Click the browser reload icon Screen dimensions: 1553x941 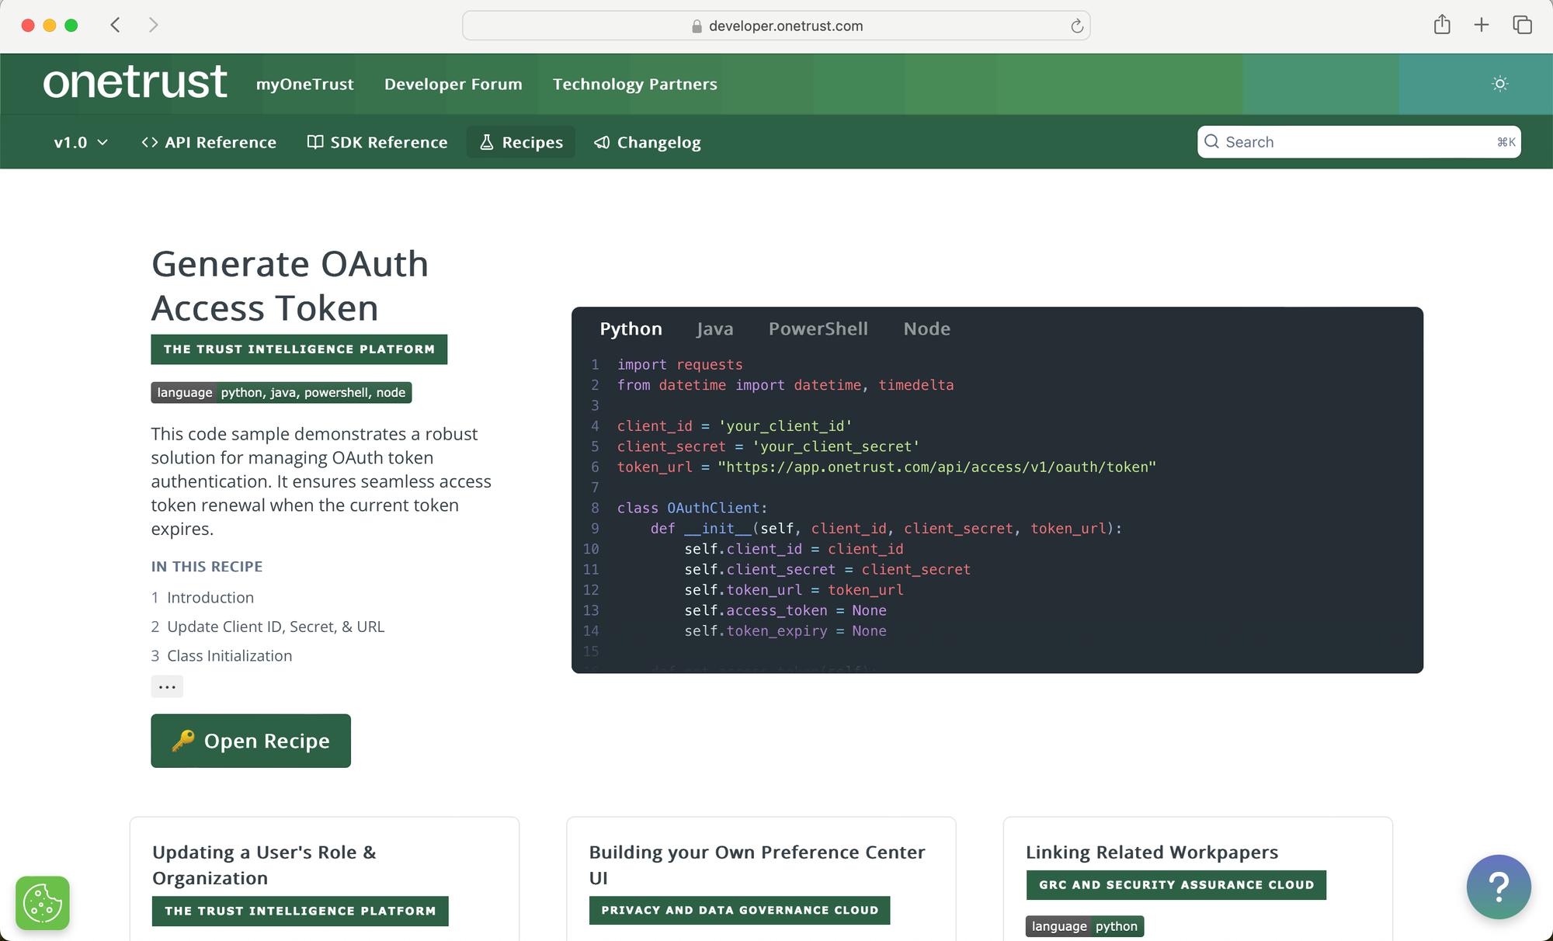tap(1076, 26)
